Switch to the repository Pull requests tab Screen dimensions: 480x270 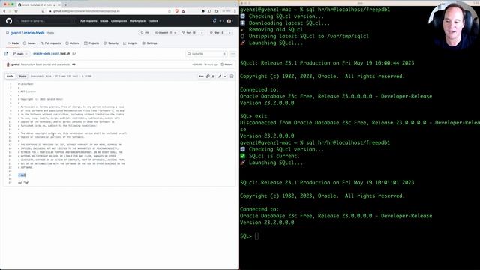click(x=50, y=43)
